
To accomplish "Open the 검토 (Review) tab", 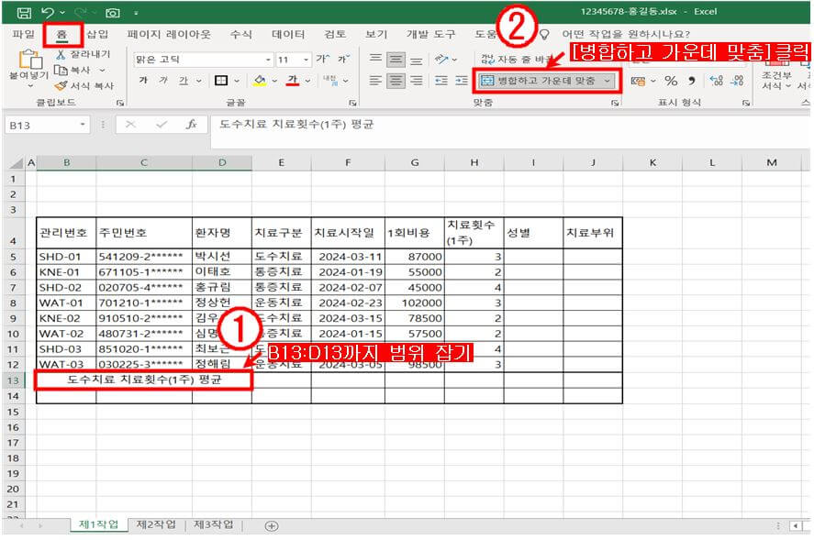I will (335, 34).
